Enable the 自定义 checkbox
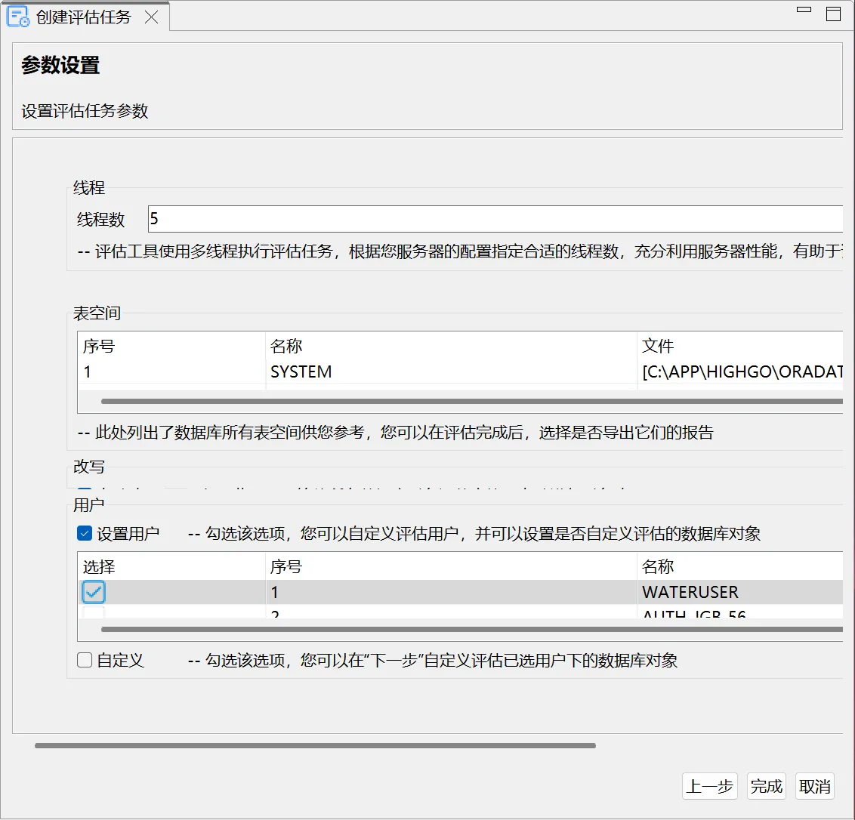This screenshot has height=820, width=855. 85,661
